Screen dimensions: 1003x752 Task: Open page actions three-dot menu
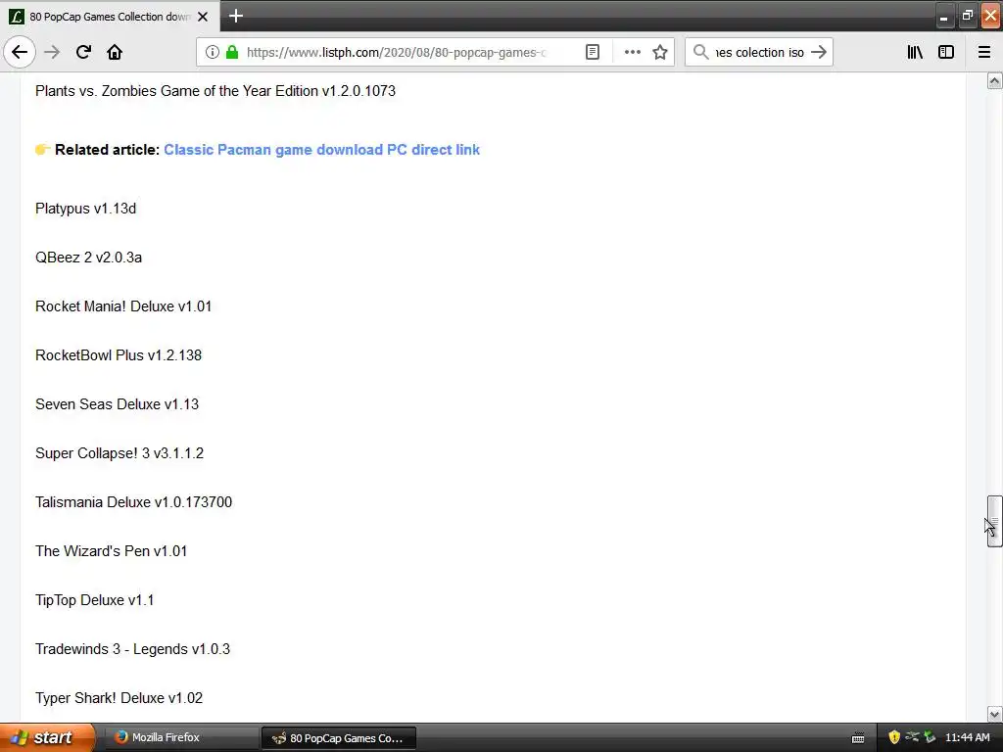[632, 53]
